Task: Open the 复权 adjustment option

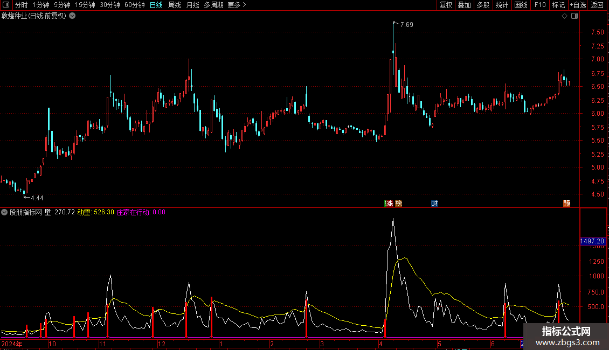Action: 446,5
